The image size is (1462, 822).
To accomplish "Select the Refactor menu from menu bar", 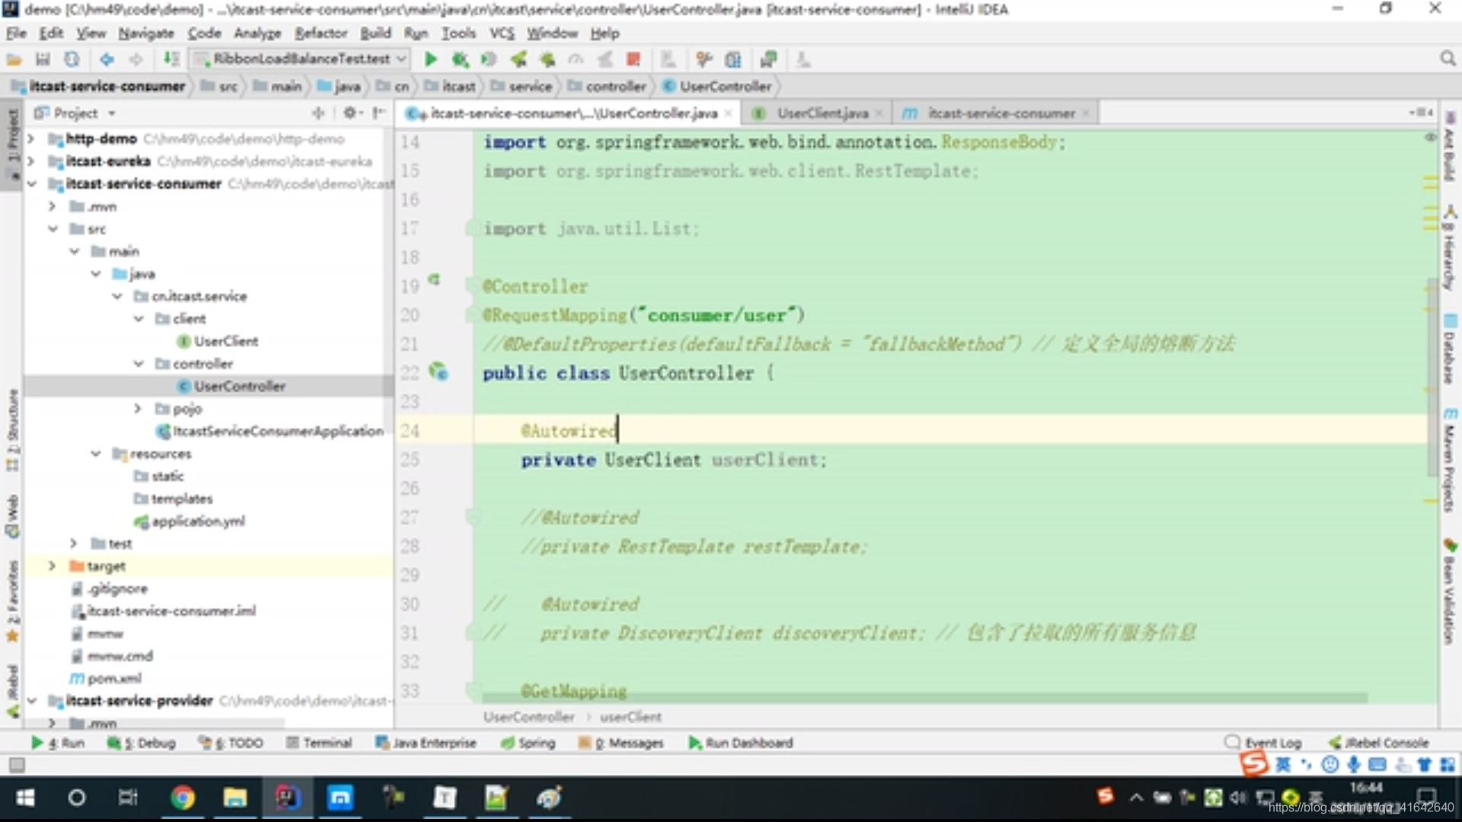I will point(321,33).
